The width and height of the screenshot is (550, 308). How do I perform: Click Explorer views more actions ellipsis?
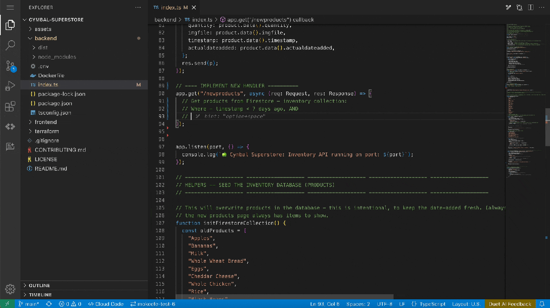138,7
